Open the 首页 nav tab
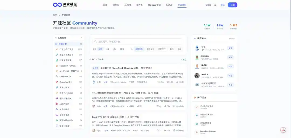Viewport: 291px width, 138px height. point(105,5)
